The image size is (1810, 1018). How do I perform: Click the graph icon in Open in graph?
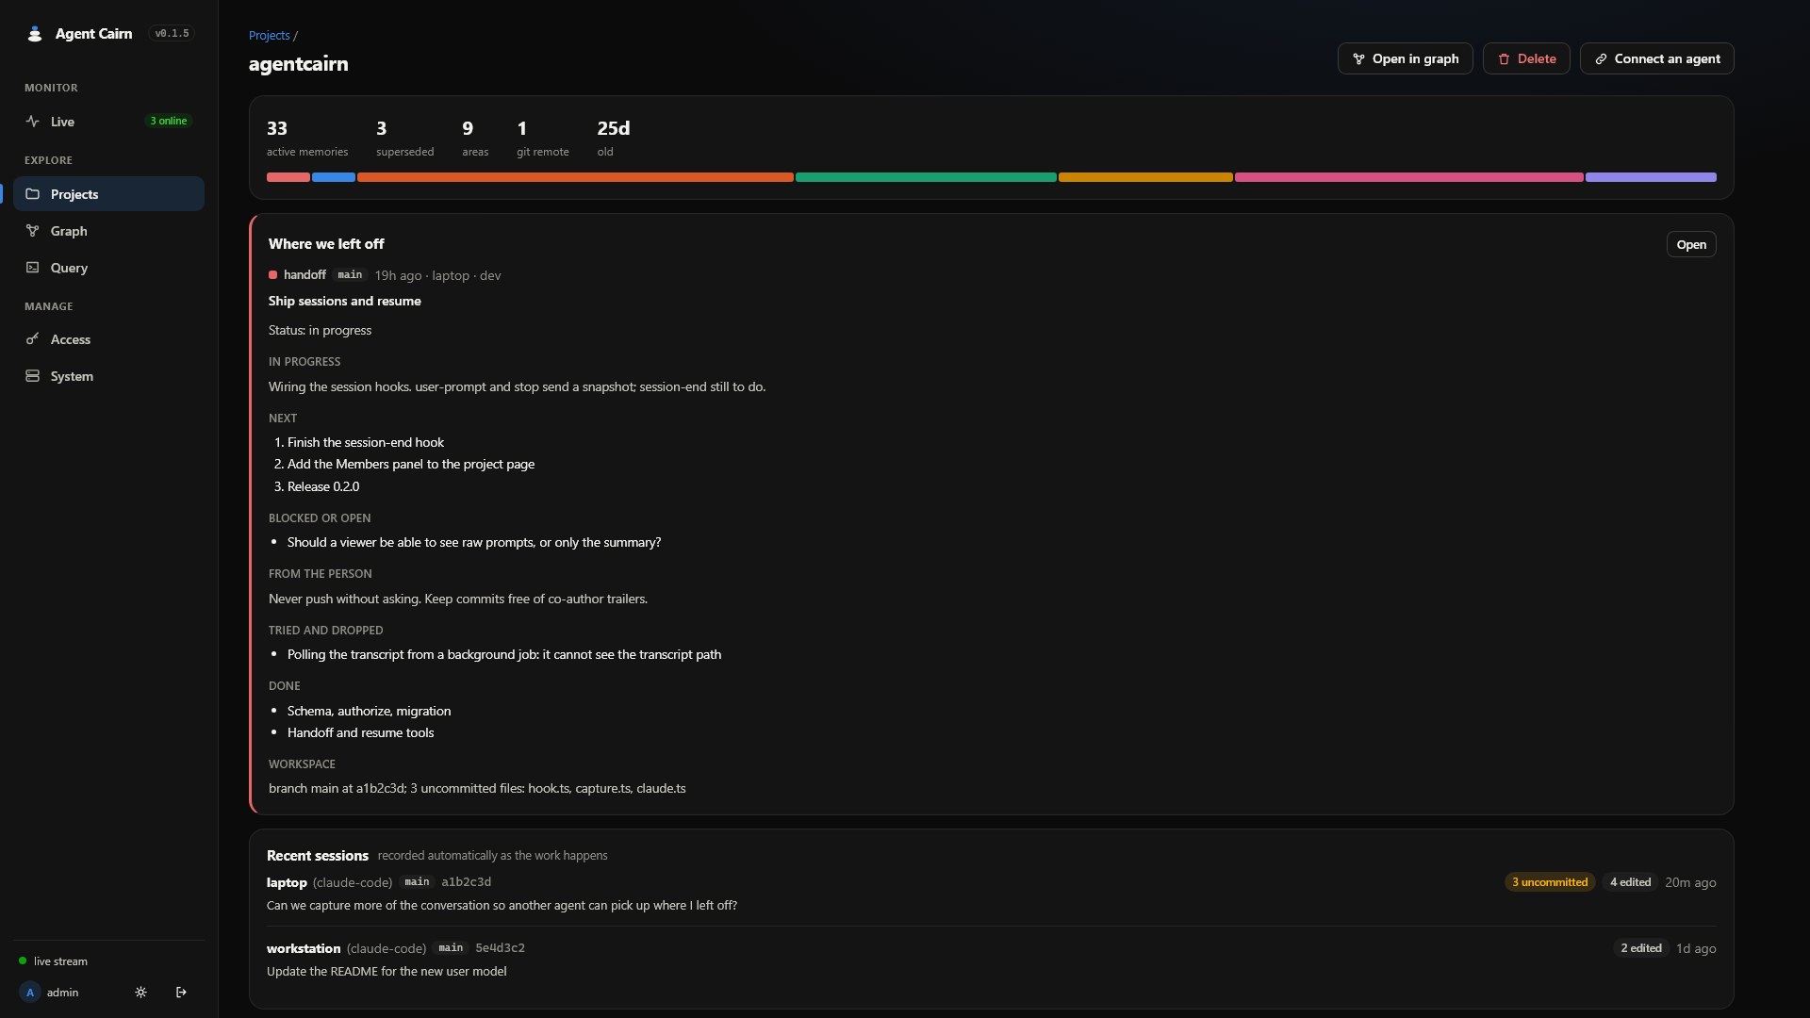tap(1358, 59)
